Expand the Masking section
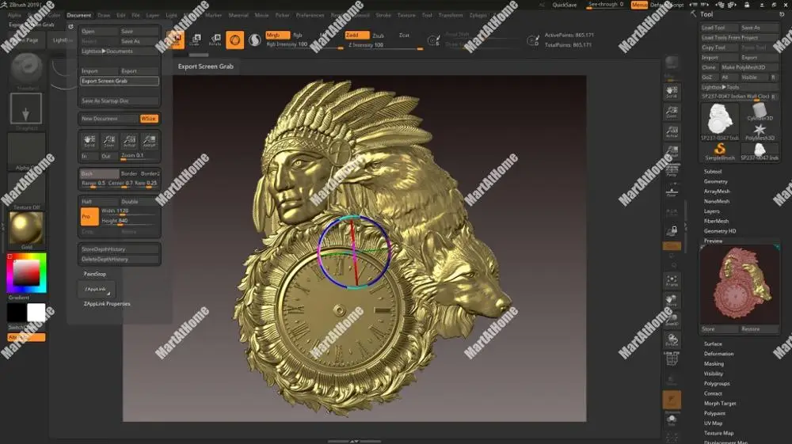The width and height of the screenshot is (792, 444). click(714, 364)
